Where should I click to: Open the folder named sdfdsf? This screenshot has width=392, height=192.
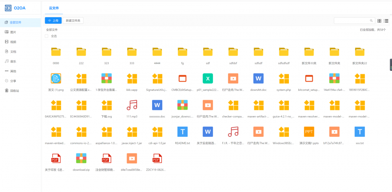(233, 52)
